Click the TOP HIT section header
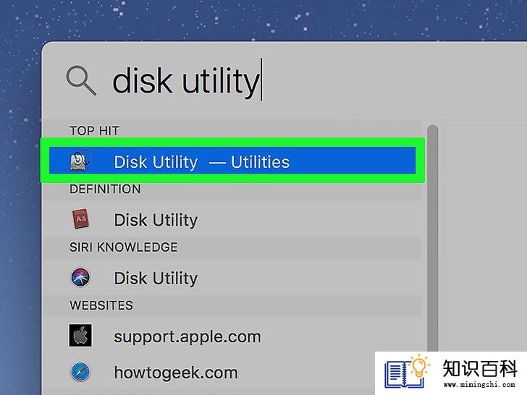527x395 pixels. (94, 131)
